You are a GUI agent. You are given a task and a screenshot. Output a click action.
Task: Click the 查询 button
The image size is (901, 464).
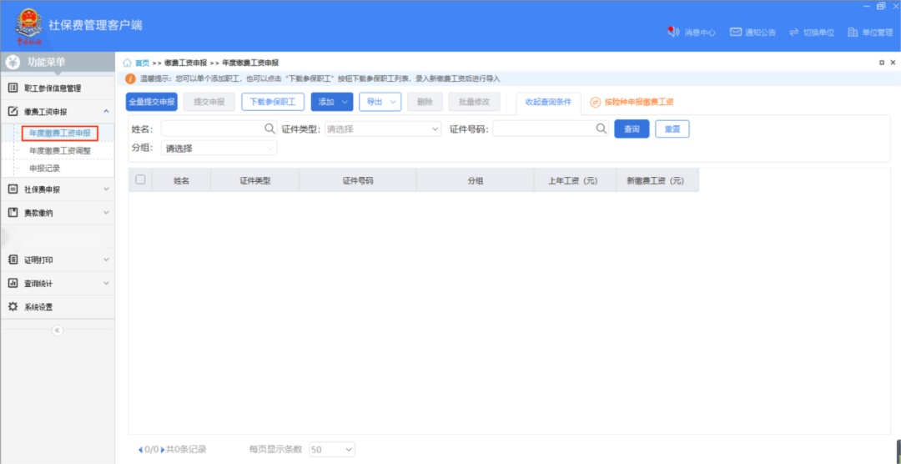coord(632,129)
